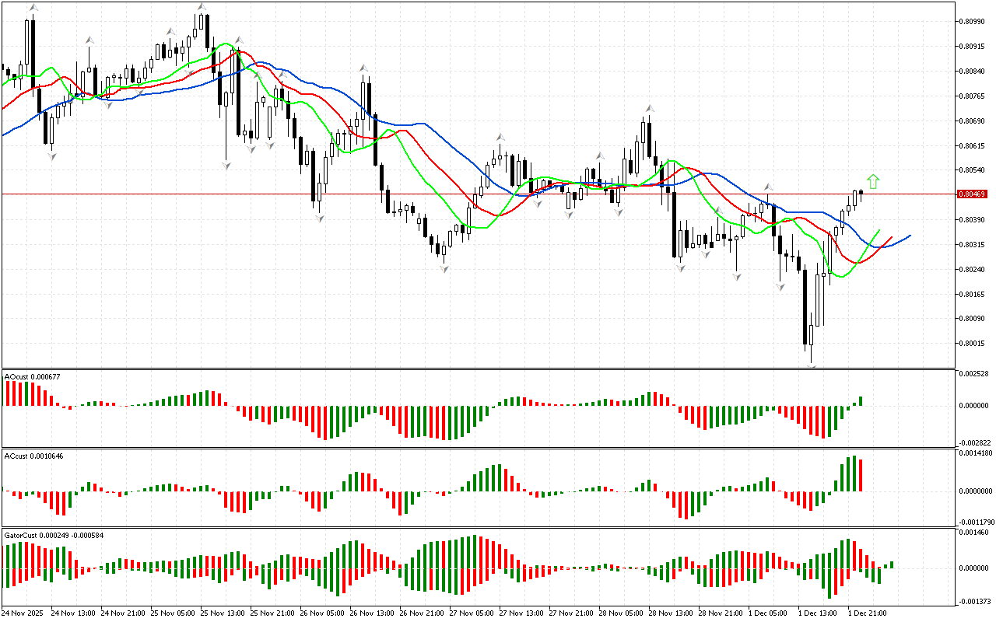Screen dimensions: 996x622
Task: Click the 0.002528 AOcust scale value
Action: (973, 374)
